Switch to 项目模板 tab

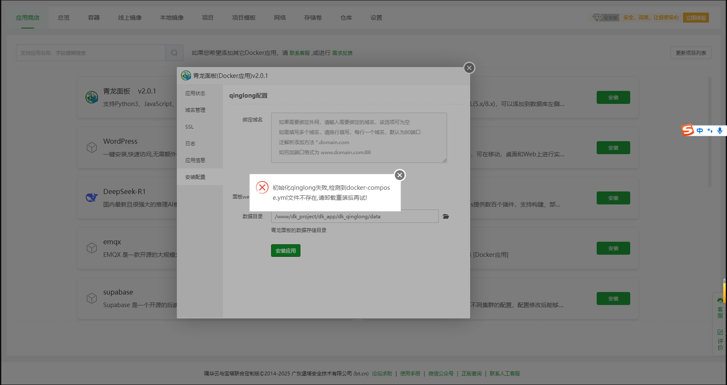point(244,18)
